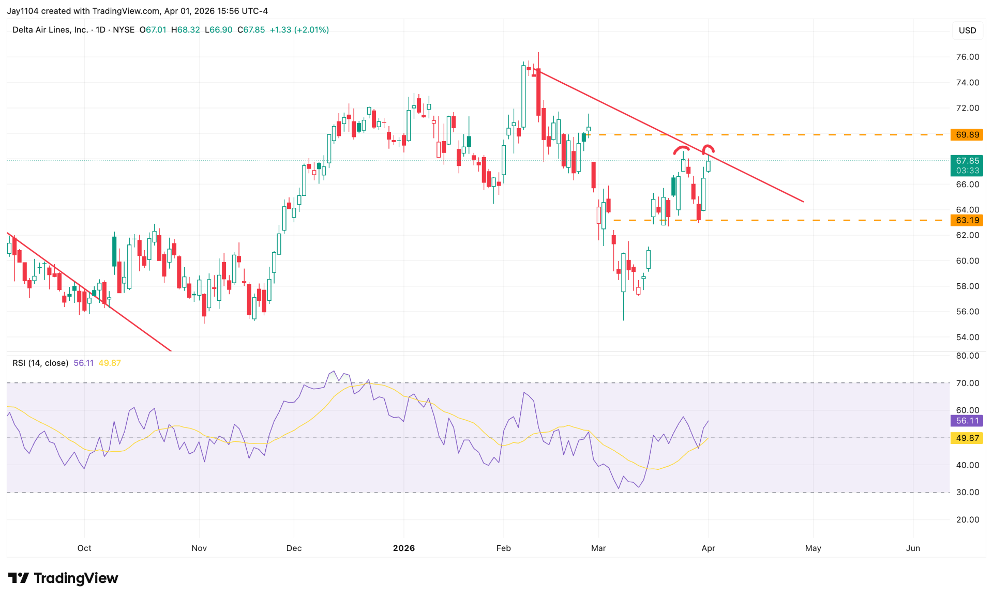This screenshot has height=599, width=993.
Task: Select the purple 56.11 RSI tag
Action: point(967,421)
